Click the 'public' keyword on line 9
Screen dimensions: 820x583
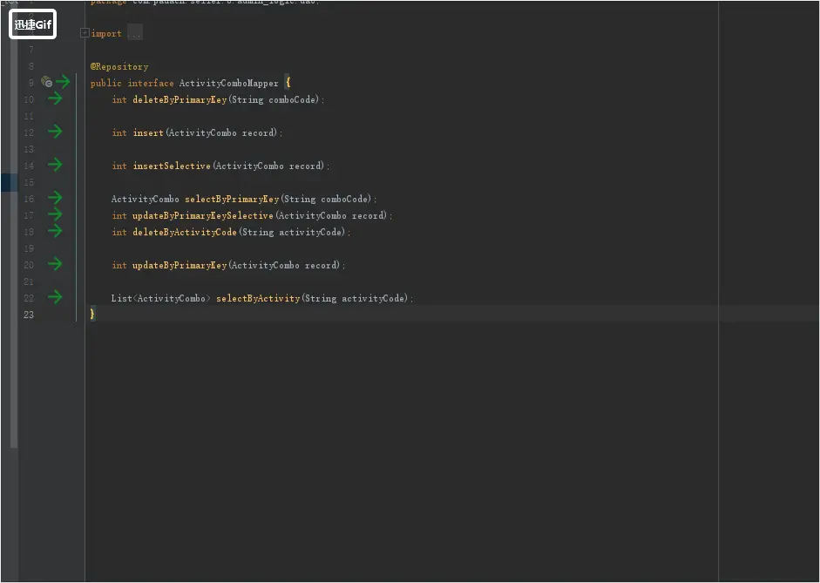coord(105,83)
